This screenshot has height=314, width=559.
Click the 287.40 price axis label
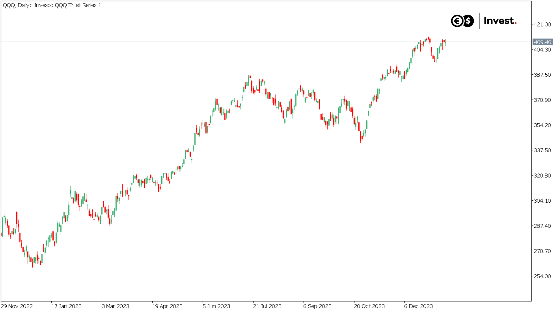[542, 226]
